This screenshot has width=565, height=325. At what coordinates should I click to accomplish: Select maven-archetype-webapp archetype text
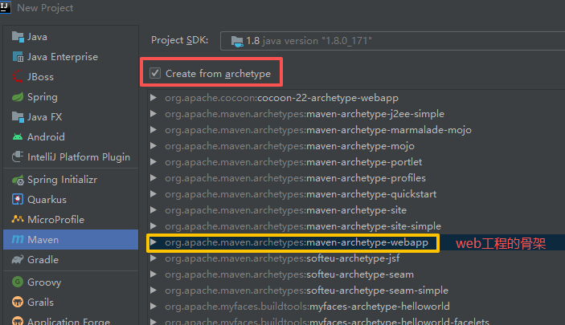tap(297, 242)
